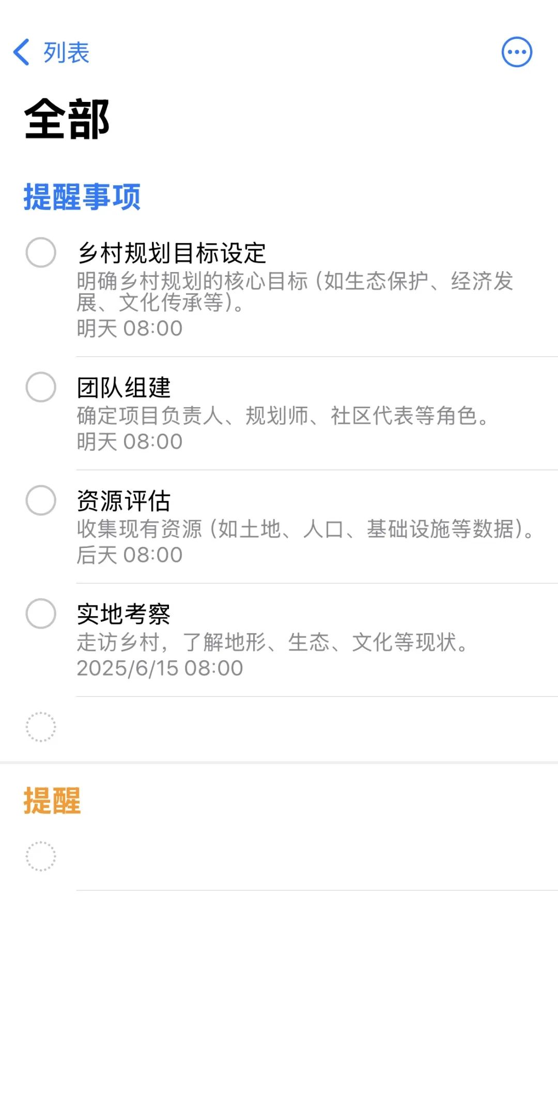The width and height of the screenshot is (558, 1101).
Task: Tap dotted circle to add new 提醒事项 item
Action: point(41,727)
